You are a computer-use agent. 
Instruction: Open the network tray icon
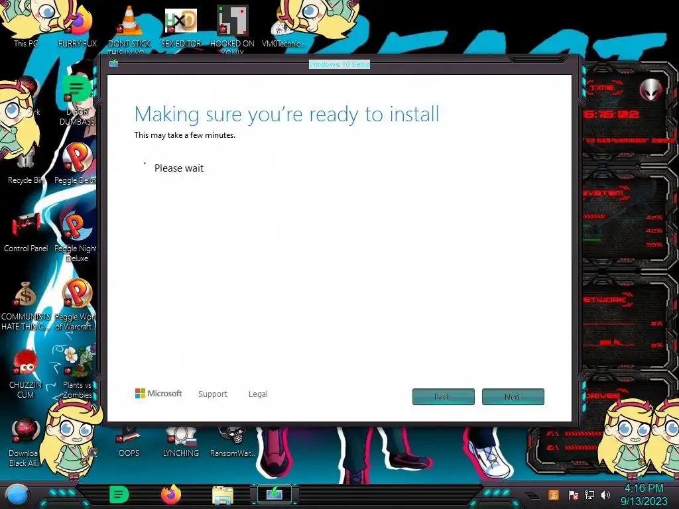click(x=589, y=494)
